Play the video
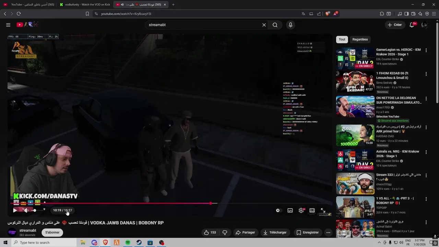Viewport: 439px width, 247px height. [15, 210]
